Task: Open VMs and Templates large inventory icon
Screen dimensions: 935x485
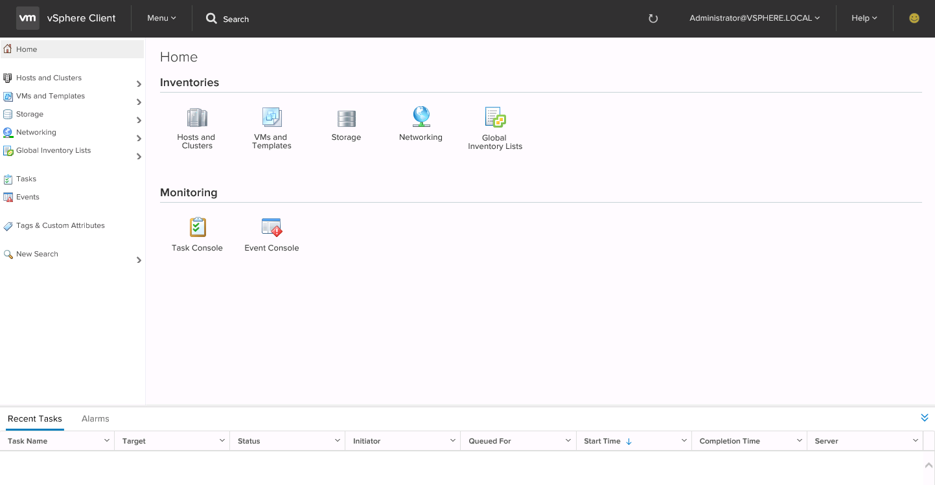Action: tap(271, 117)
